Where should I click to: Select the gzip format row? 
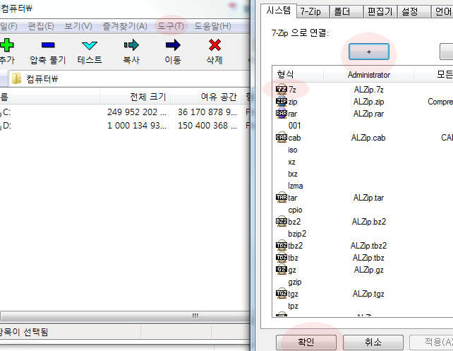pyautogui.click(x=363, y=282)
